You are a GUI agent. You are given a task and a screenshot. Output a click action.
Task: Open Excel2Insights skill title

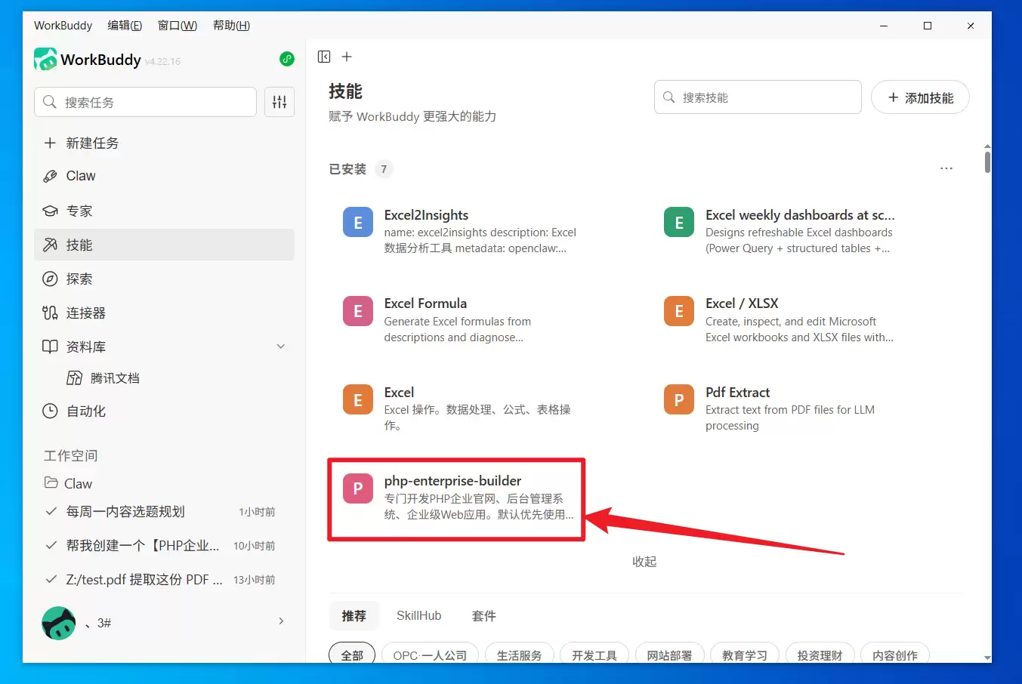pos(426,215)
